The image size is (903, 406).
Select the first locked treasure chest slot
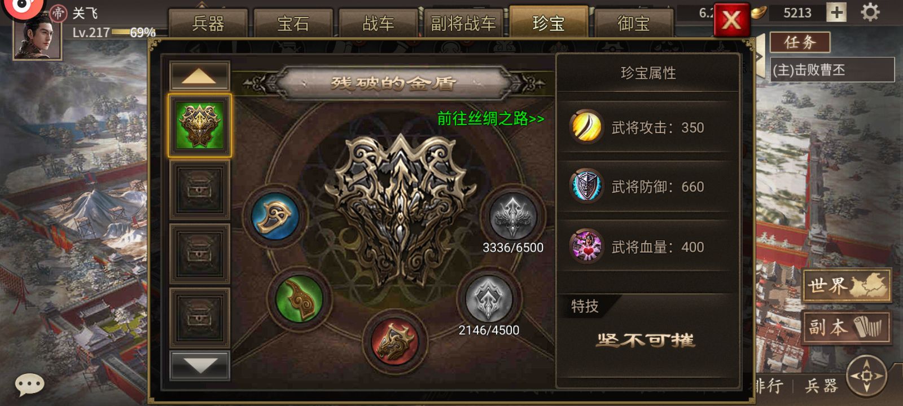pyautogui.click(x=199, y=189)
